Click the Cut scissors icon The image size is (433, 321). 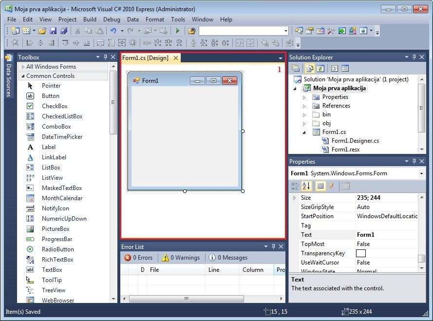[77, 31]
